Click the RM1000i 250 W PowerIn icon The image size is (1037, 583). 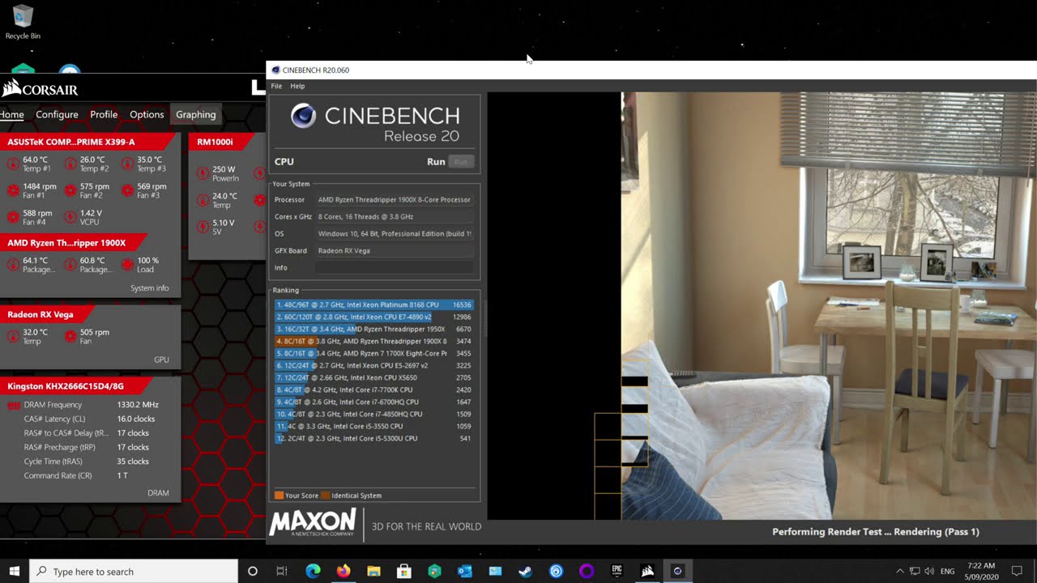point(203,173)
